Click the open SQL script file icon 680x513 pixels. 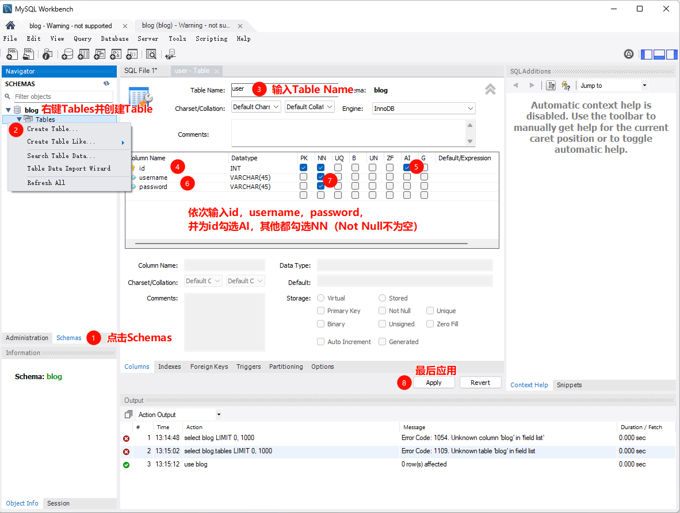[x=28, y=54]
